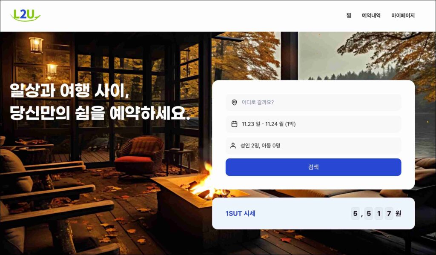Click the 5 digit after the comma
The image size is (436, 255).
click(x=369, y=214)
